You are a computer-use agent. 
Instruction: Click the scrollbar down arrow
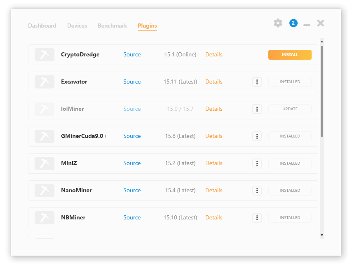322,235
